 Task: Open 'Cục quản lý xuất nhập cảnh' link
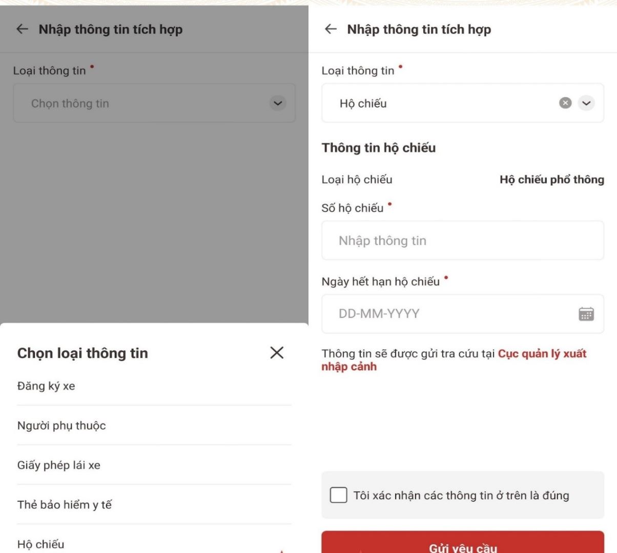pos(542,354)
